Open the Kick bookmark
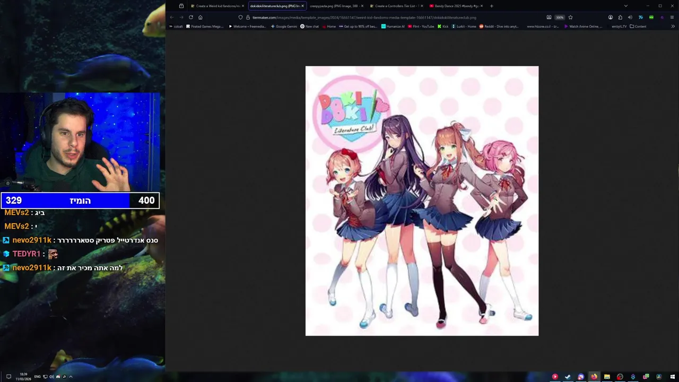 point(443,27)
